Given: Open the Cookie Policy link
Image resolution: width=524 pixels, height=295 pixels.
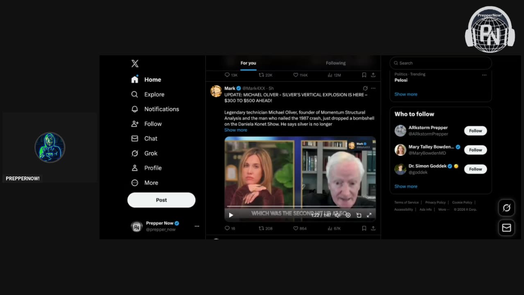Looking at the screenshot, I should [x=462, y=202].
